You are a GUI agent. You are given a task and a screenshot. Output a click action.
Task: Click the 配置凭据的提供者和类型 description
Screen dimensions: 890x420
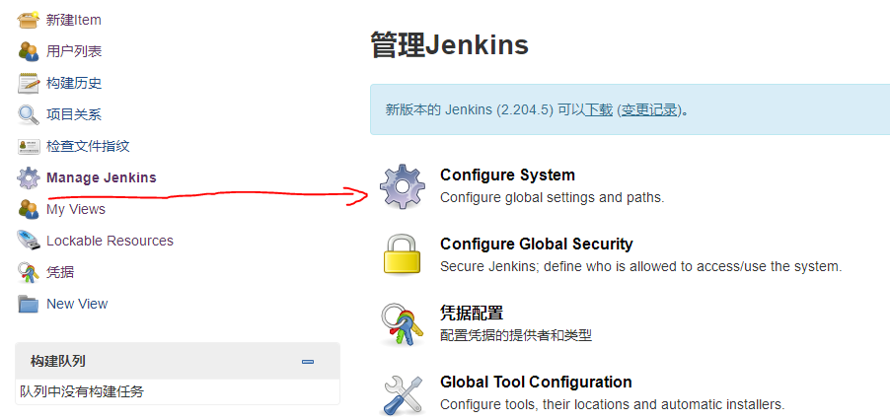click(x=516, y=335)
